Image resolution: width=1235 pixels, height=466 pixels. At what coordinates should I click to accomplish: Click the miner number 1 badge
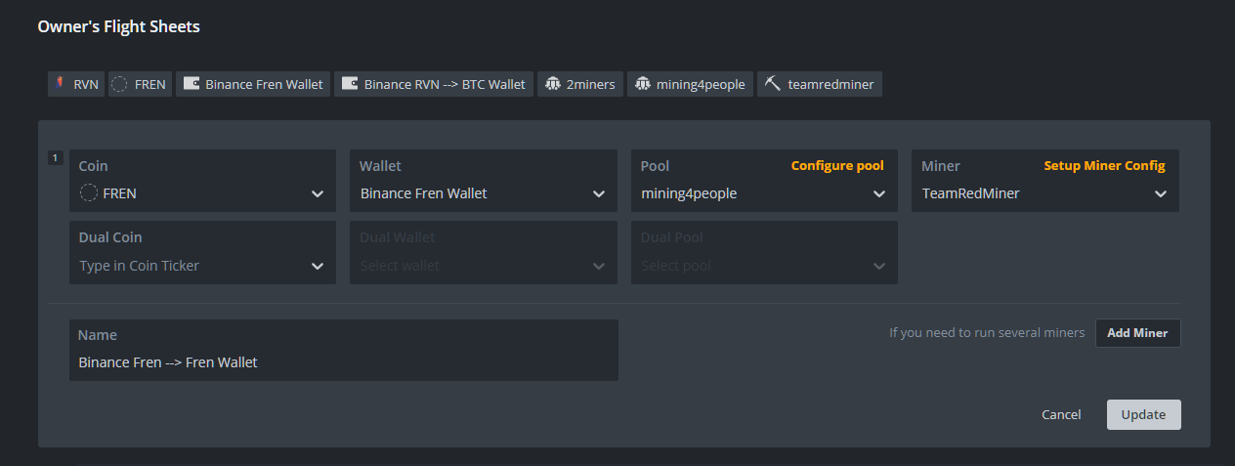tap(55, 157)
